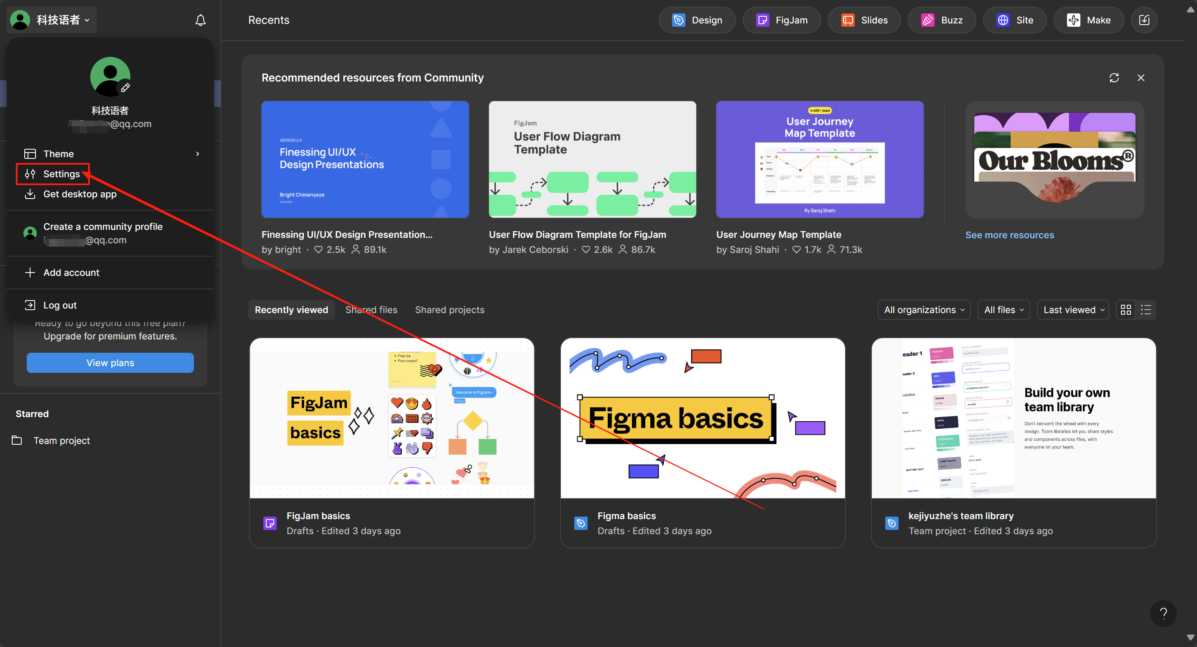Dismiss the recommended resources panel

[x=1141, y=78]
